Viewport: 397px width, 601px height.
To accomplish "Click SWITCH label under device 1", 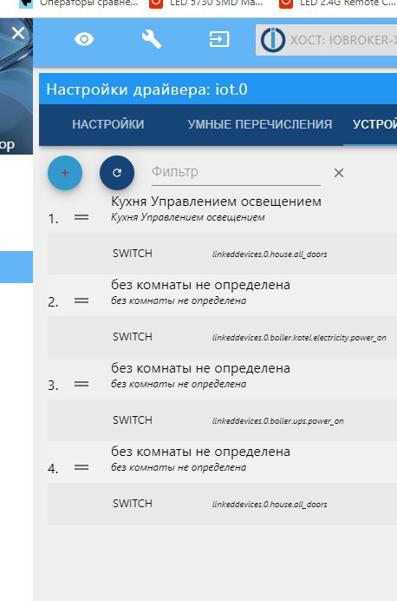I will point(133,254).
